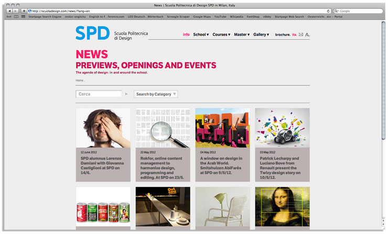Expand the School dropdown menu

coord(201,35)
